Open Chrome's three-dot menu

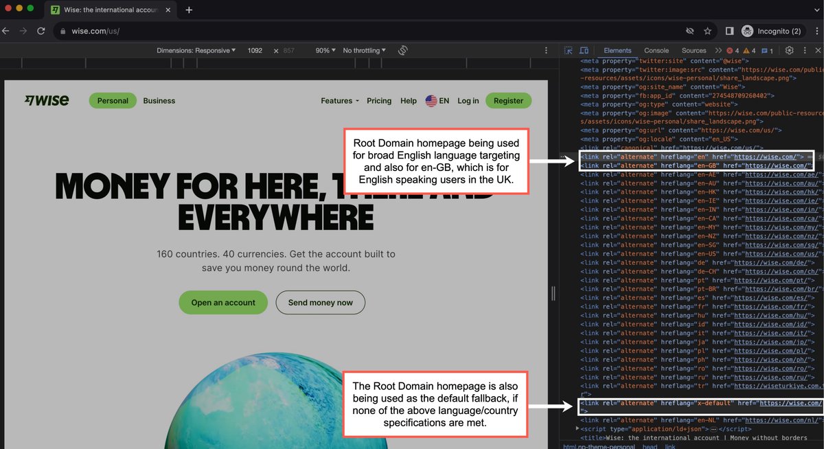pyautogui.click(x=816, y=31)
